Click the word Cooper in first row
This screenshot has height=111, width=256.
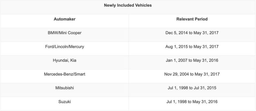[75, 33]
